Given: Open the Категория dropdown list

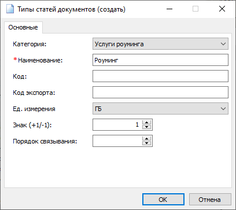Looking at the screenshot, I should [160, 44].
